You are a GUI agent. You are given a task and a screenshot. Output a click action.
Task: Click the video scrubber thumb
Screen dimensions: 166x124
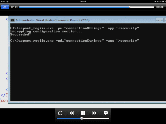coord(130,7)
